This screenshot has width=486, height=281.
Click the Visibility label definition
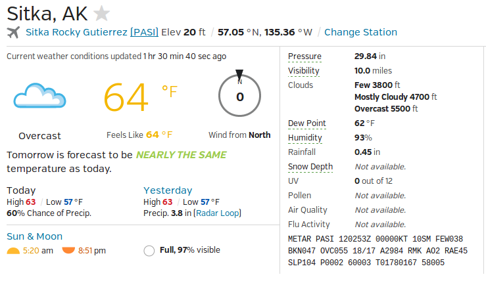(304, 71)
